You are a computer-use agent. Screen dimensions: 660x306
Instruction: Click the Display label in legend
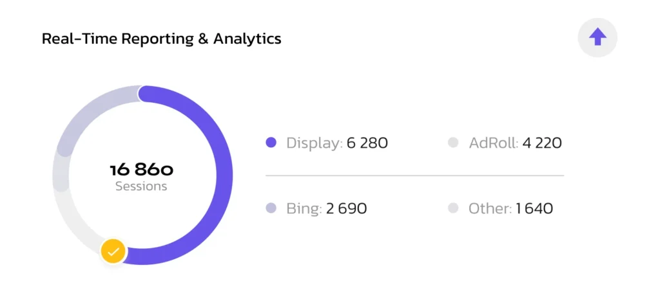click(x=315, y=143)
